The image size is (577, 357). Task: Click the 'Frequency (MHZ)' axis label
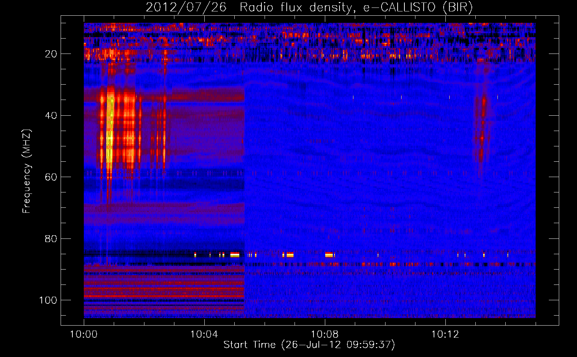point(27,171)
